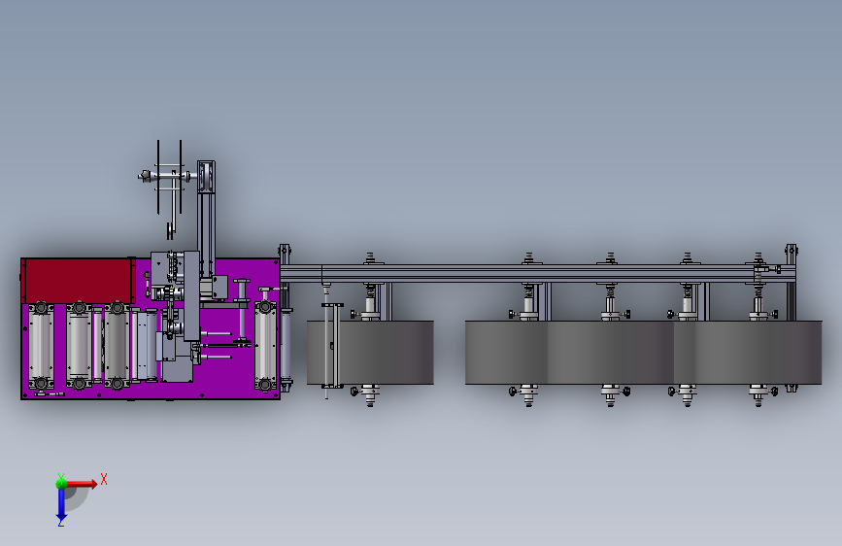Click the blue Z axis arrow of triad

click(x=61, y=504)
